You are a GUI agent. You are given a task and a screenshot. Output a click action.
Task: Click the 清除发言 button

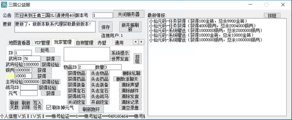click(x=130, y=96)
